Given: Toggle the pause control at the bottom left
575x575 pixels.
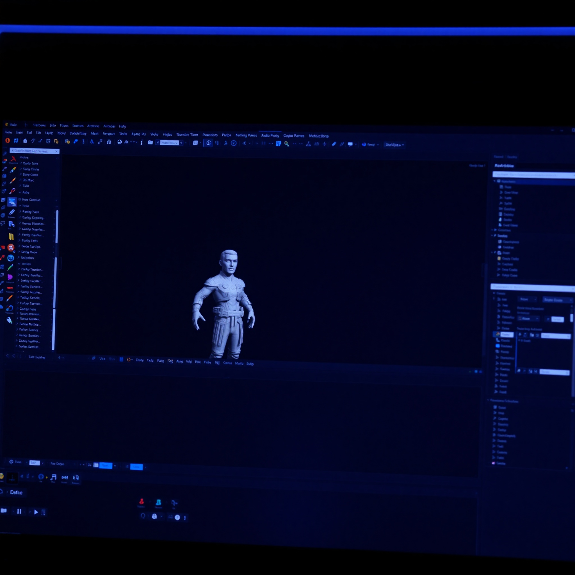Looking at the screenshot, I should pos(19,512).
